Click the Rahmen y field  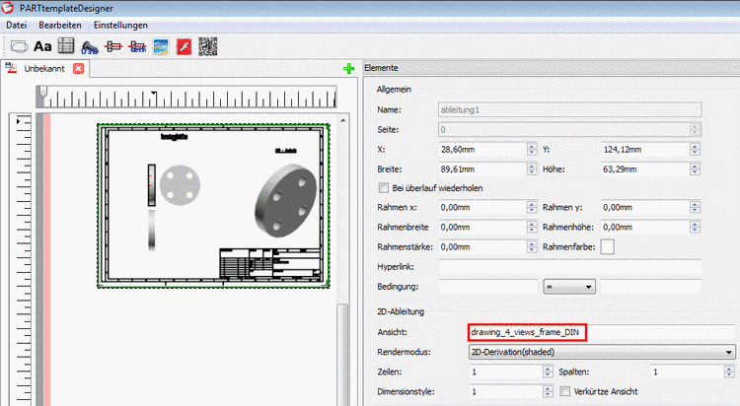tap(645, 207)
